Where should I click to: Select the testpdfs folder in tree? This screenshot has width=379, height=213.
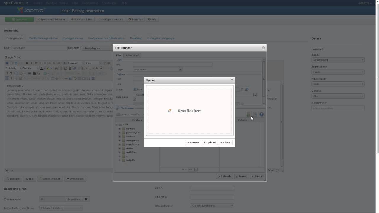(130, 160)
